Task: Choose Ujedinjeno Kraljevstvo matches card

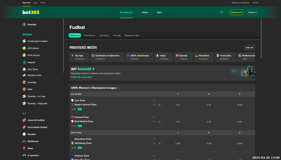Action: tap(107, 57)
